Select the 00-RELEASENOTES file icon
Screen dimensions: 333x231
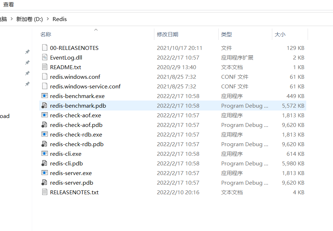pyautogui.click(x=45, y=48)
